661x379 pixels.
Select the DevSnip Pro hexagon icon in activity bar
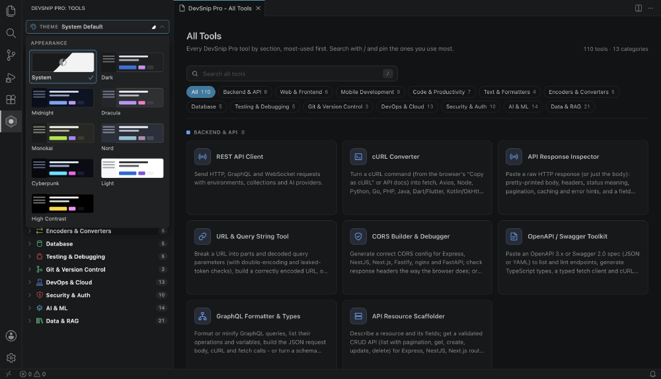point(11,122)
